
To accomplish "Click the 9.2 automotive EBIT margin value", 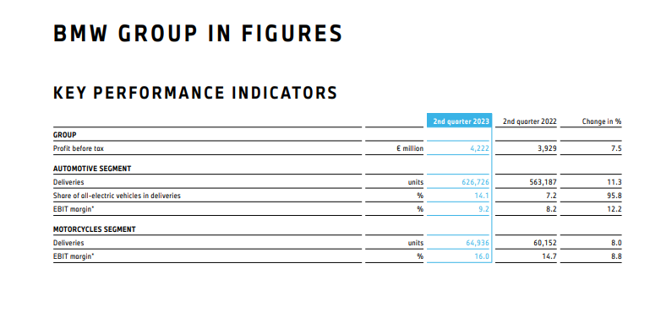I will coord(483,209).
